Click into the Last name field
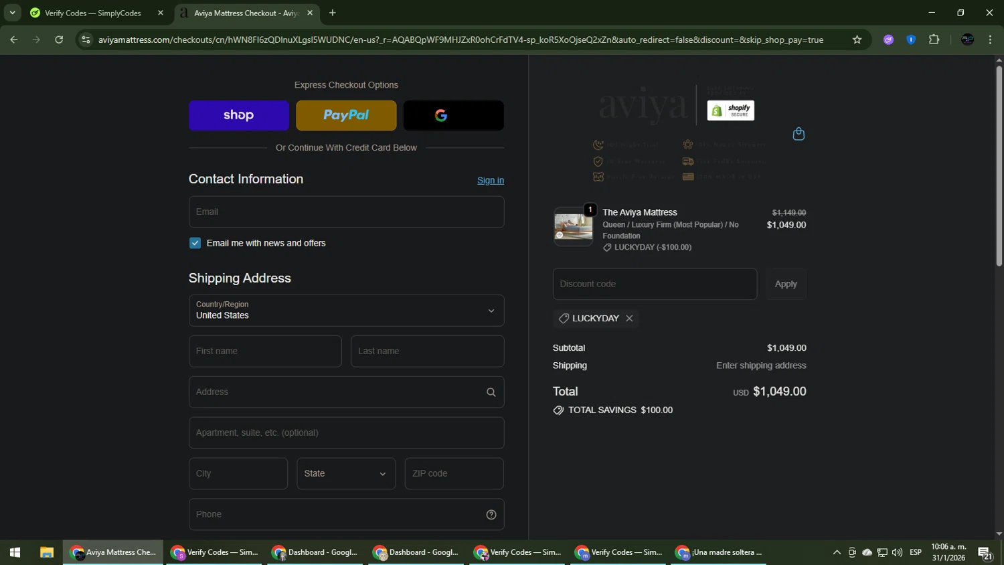This screenshot has width=1004, height=565. click(x=427, y=351)
